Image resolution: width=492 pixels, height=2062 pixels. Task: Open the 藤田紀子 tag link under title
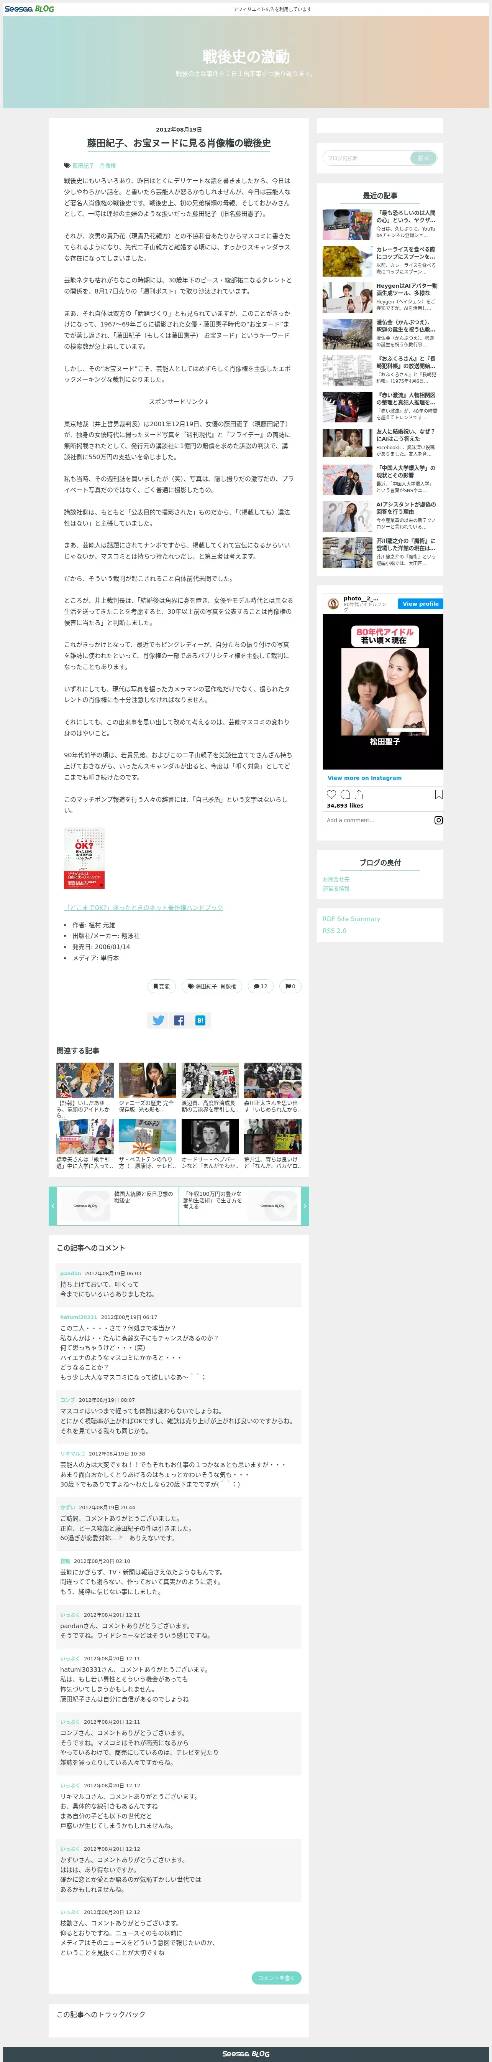[82, 166]
